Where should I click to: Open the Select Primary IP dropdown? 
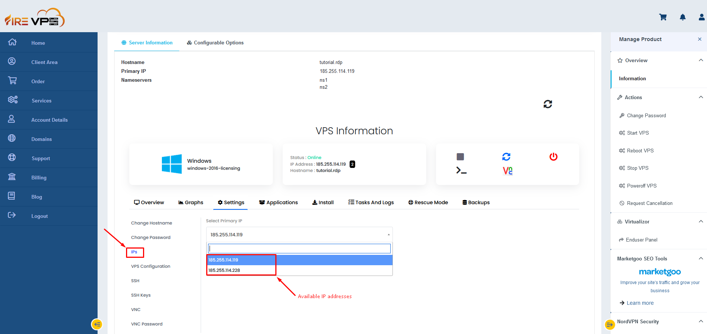299,235
